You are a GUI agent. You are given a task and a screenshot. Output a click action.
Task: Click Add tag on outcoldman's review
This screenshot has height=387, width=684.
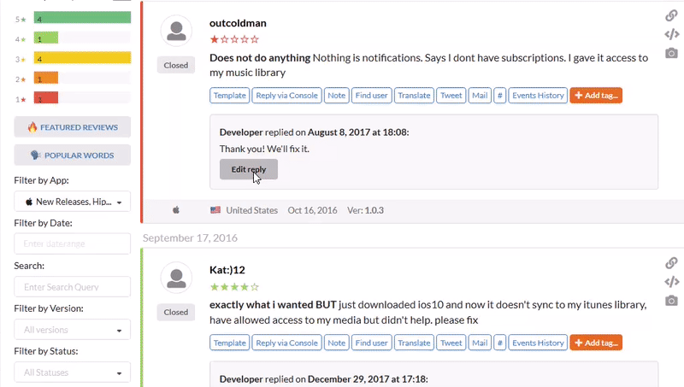pyautogui.click(x=596, y=96)
